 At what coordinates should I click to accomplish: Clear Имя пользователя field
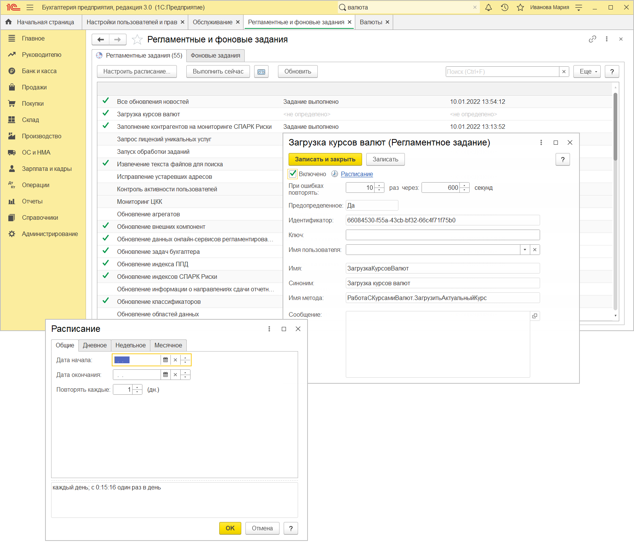pos(535,250)
